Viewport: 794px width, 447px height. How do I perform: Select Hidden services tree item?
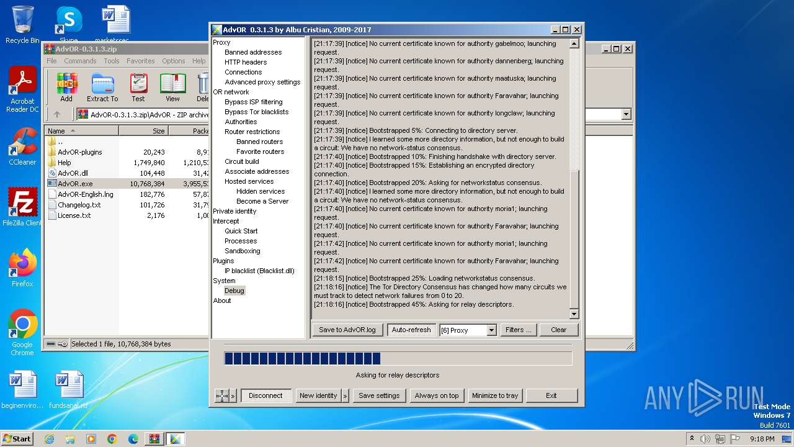tap(261, 191)
